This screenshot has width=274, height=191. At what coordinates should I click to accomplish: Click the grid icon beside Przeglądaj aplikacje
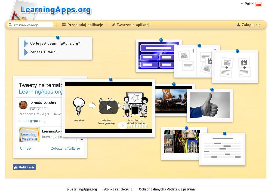tap(64, 25)
